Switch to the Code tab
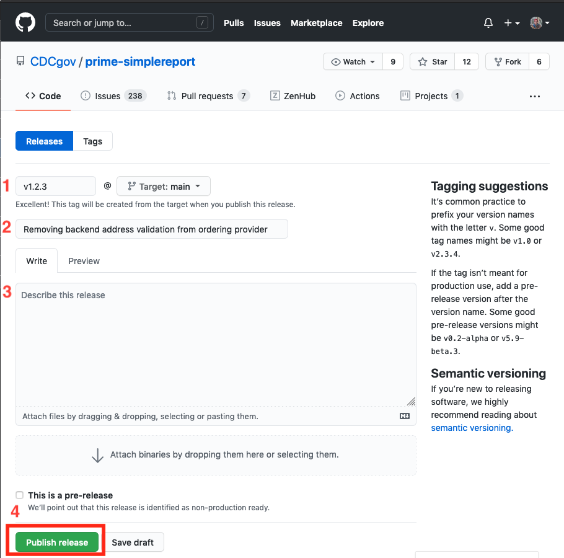This screenshot has height=558, width=564. pos(43,96)
